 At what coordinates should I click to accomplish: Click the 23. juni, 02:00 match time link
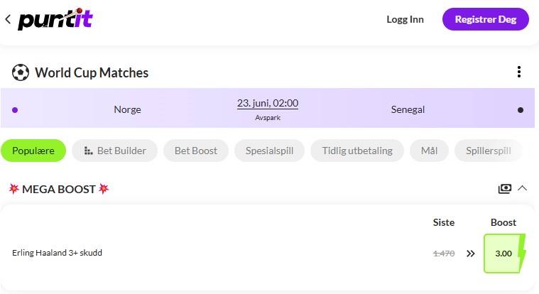click(x=268, y=103)
